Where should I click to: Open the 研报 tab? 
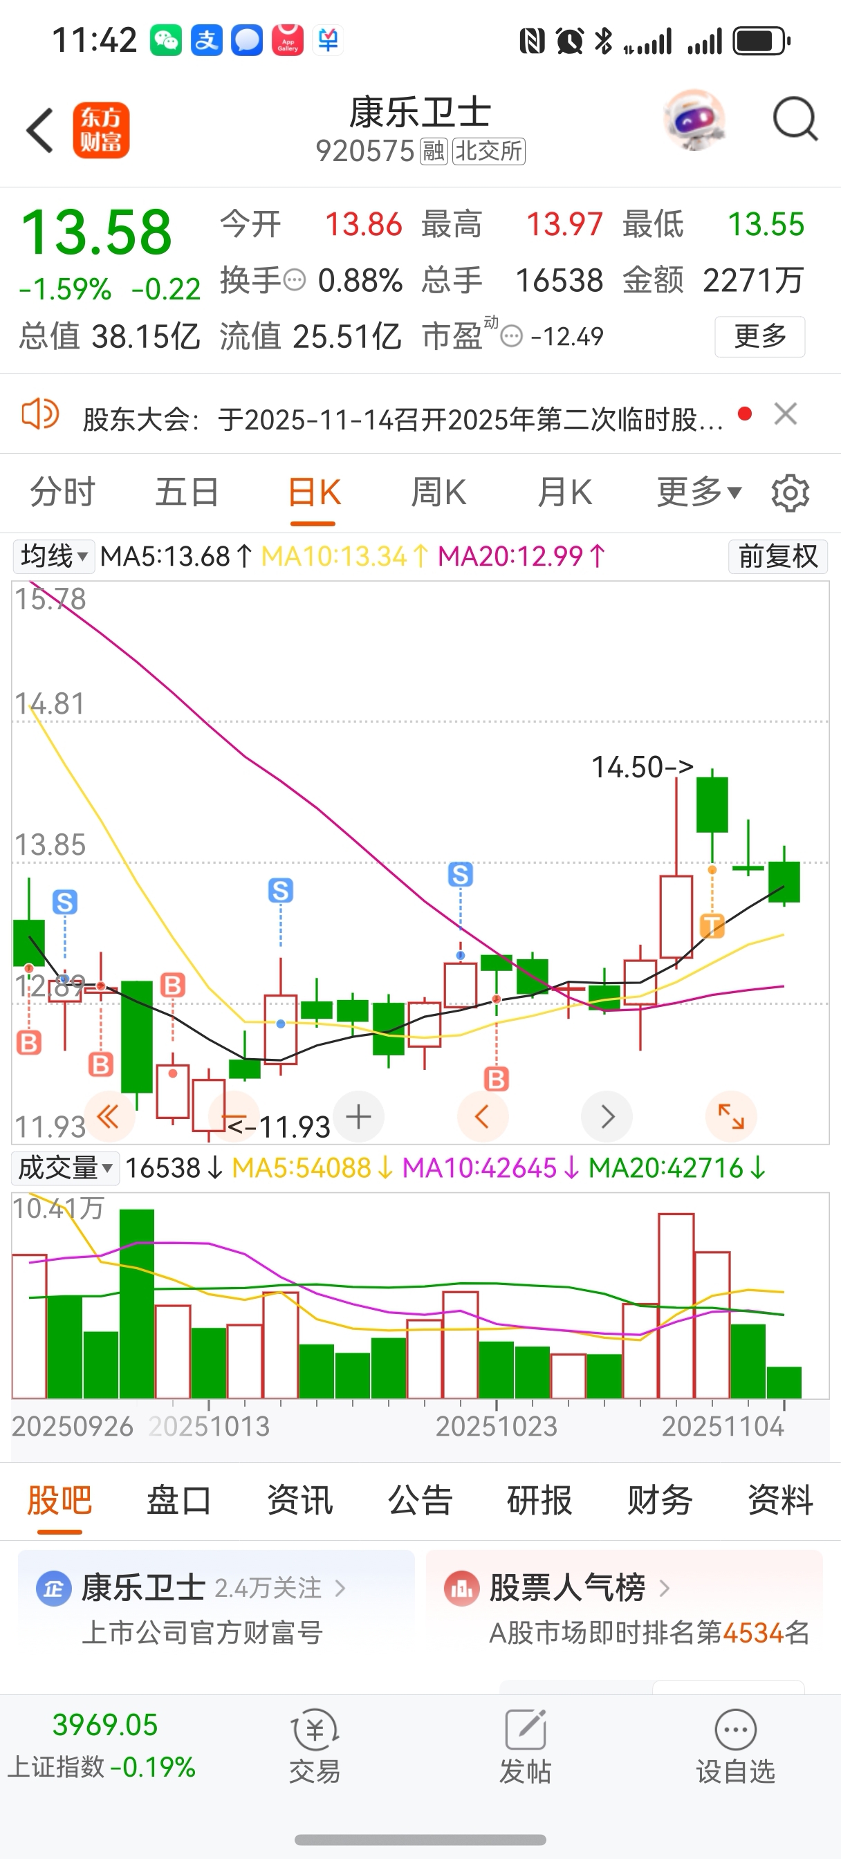(540, 1501)
